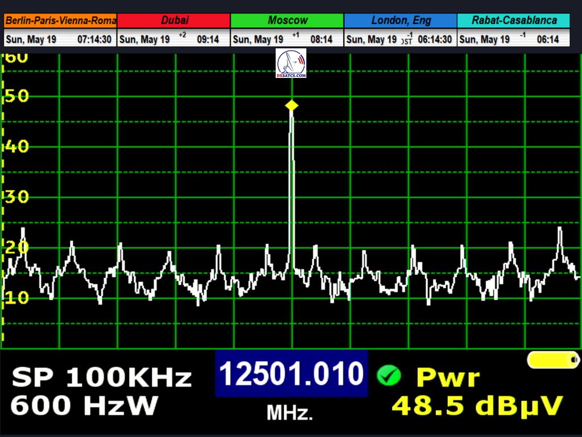
Task: Open the London, Eng clock tab
Action: (x=400, y=20)
